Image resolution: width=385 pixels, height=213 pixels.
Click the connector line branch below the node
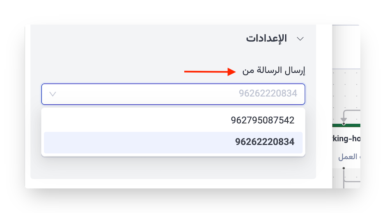pyautogui.click(x=351, y=180)
